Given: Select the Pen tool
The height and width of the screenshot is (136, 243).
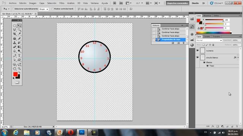Looking at the screenshot, I should (x=14, y=56).
